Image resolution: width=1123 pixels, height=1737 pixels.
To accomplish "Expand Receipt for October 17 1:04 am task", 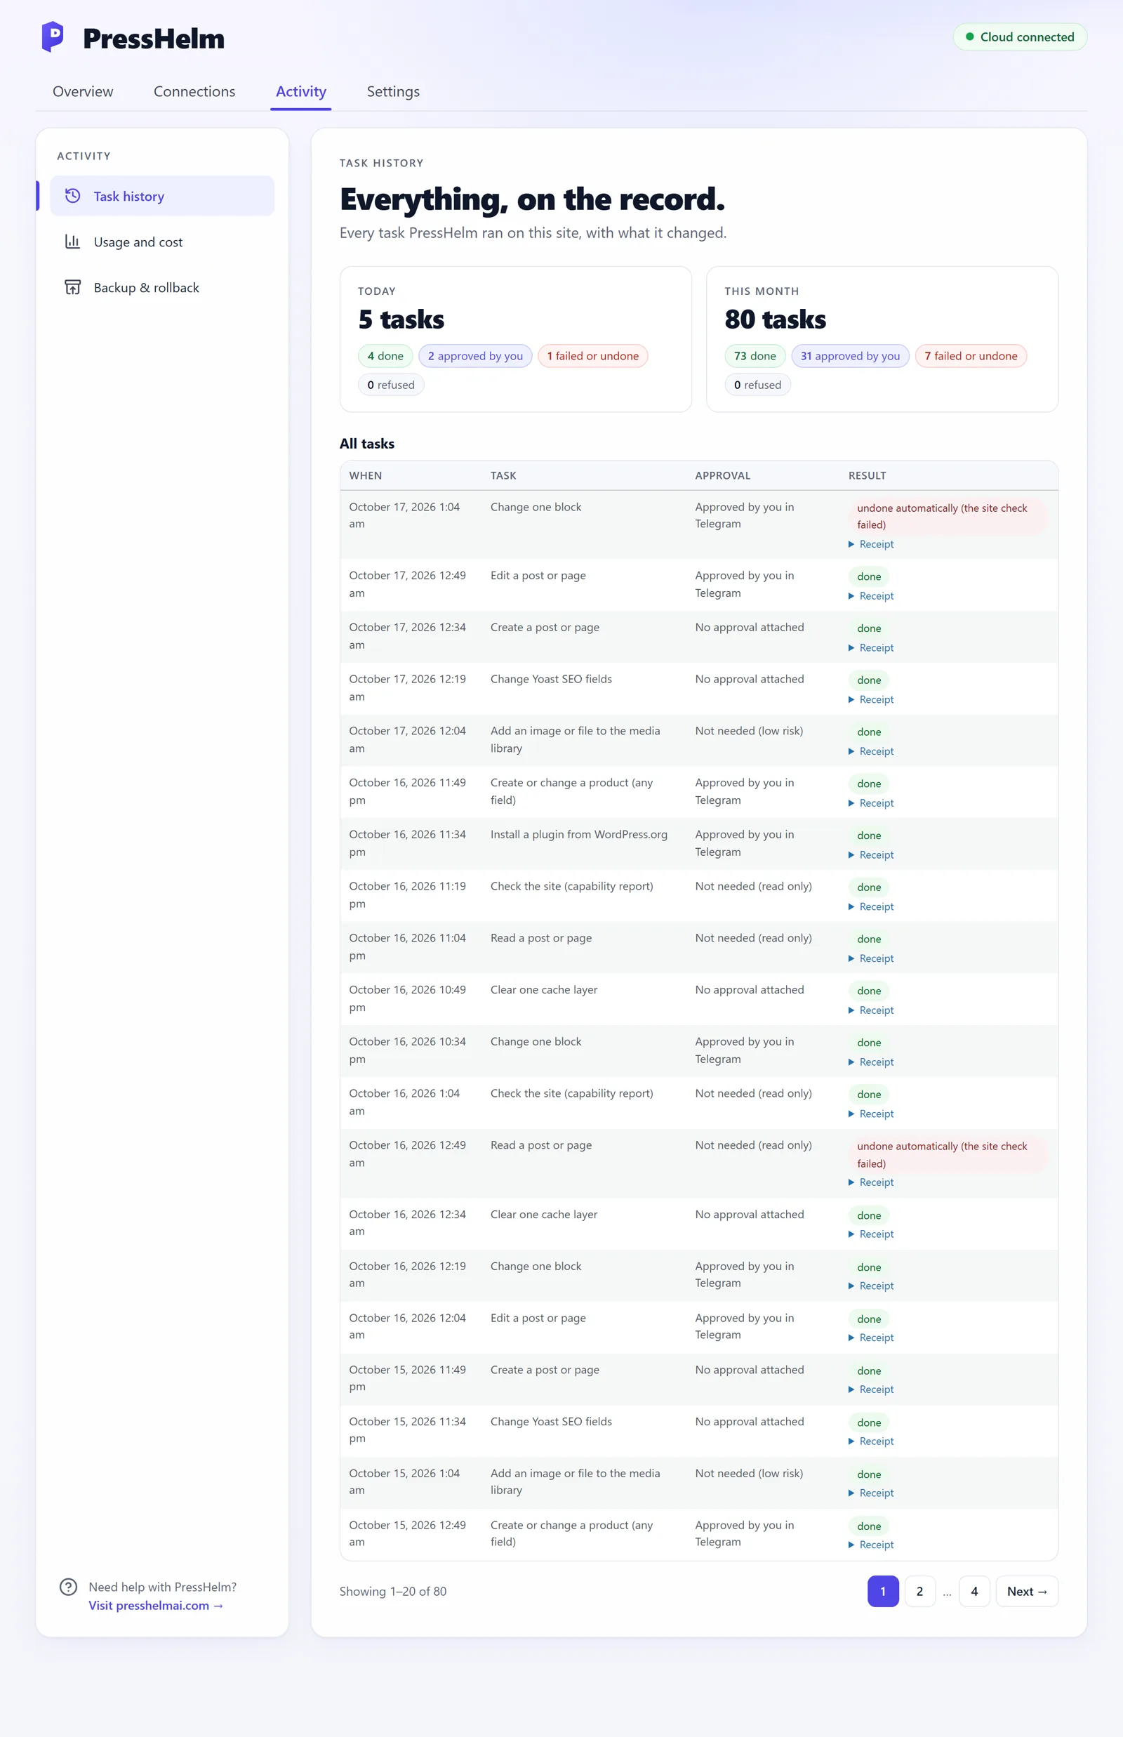I will coord(871,544).
